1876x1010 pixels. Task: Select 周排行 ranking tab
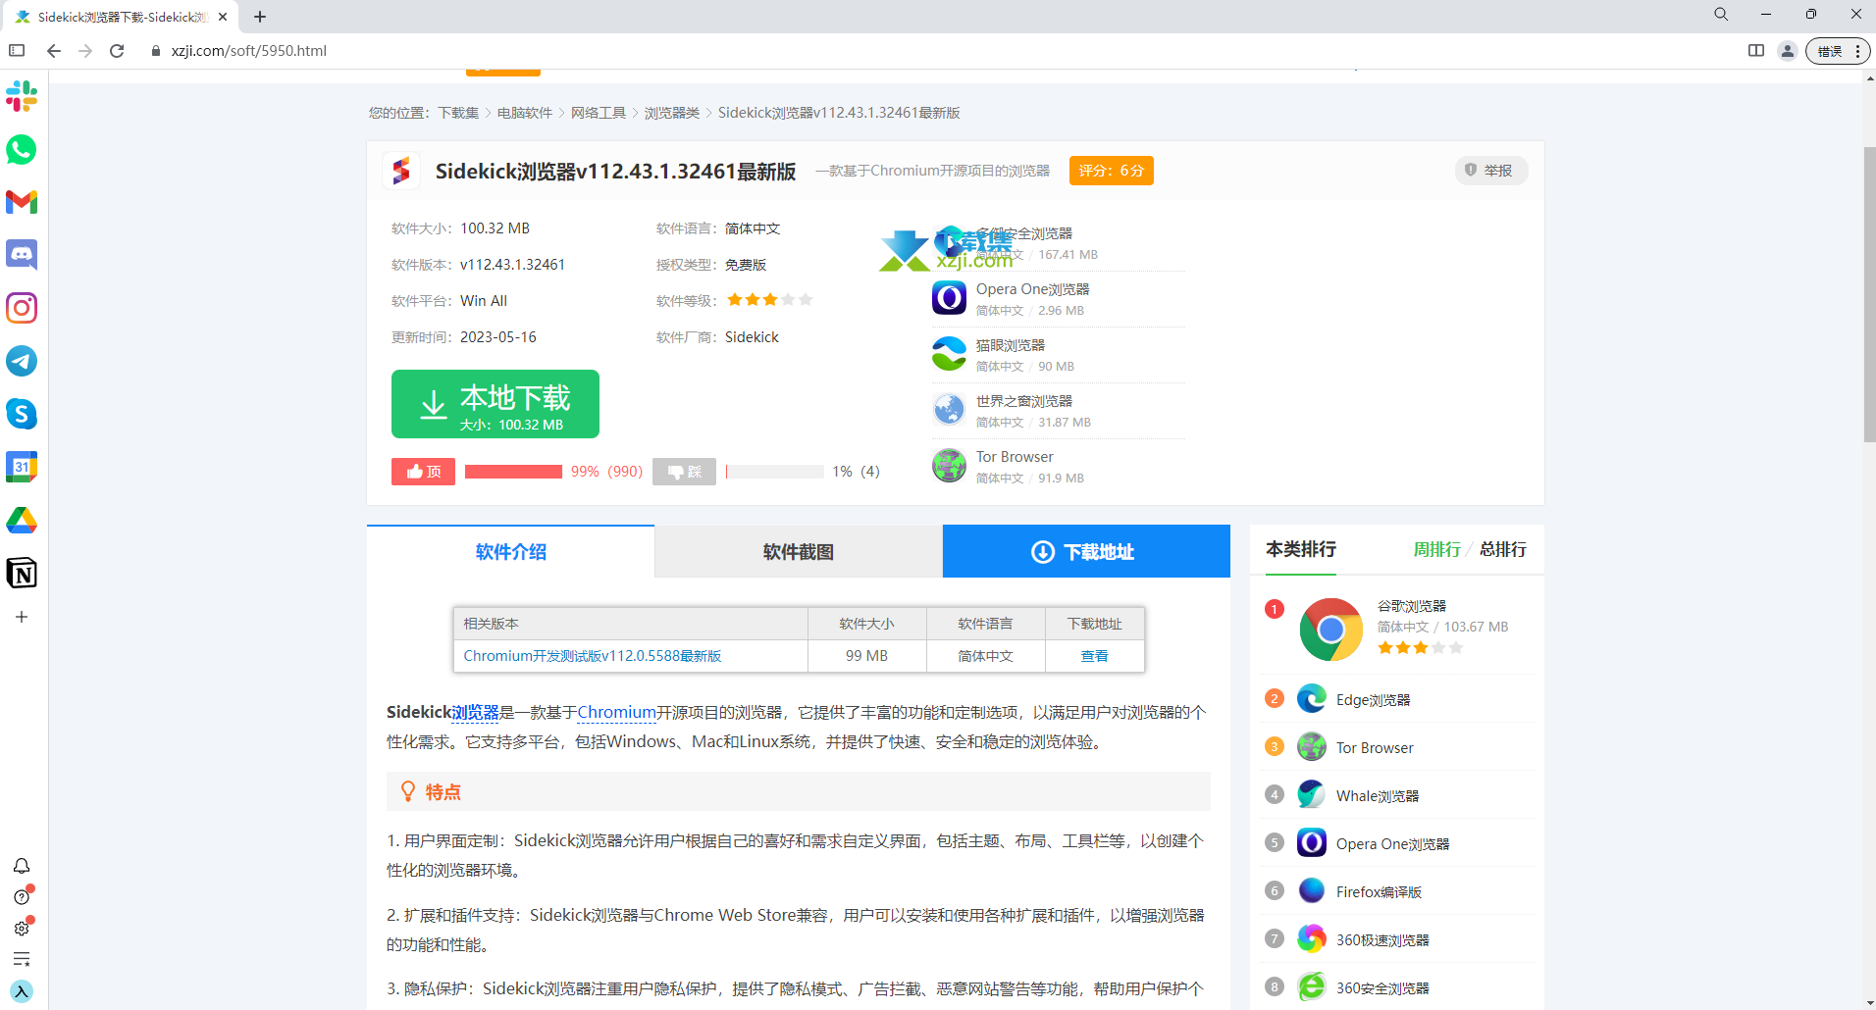(1436, 550)
